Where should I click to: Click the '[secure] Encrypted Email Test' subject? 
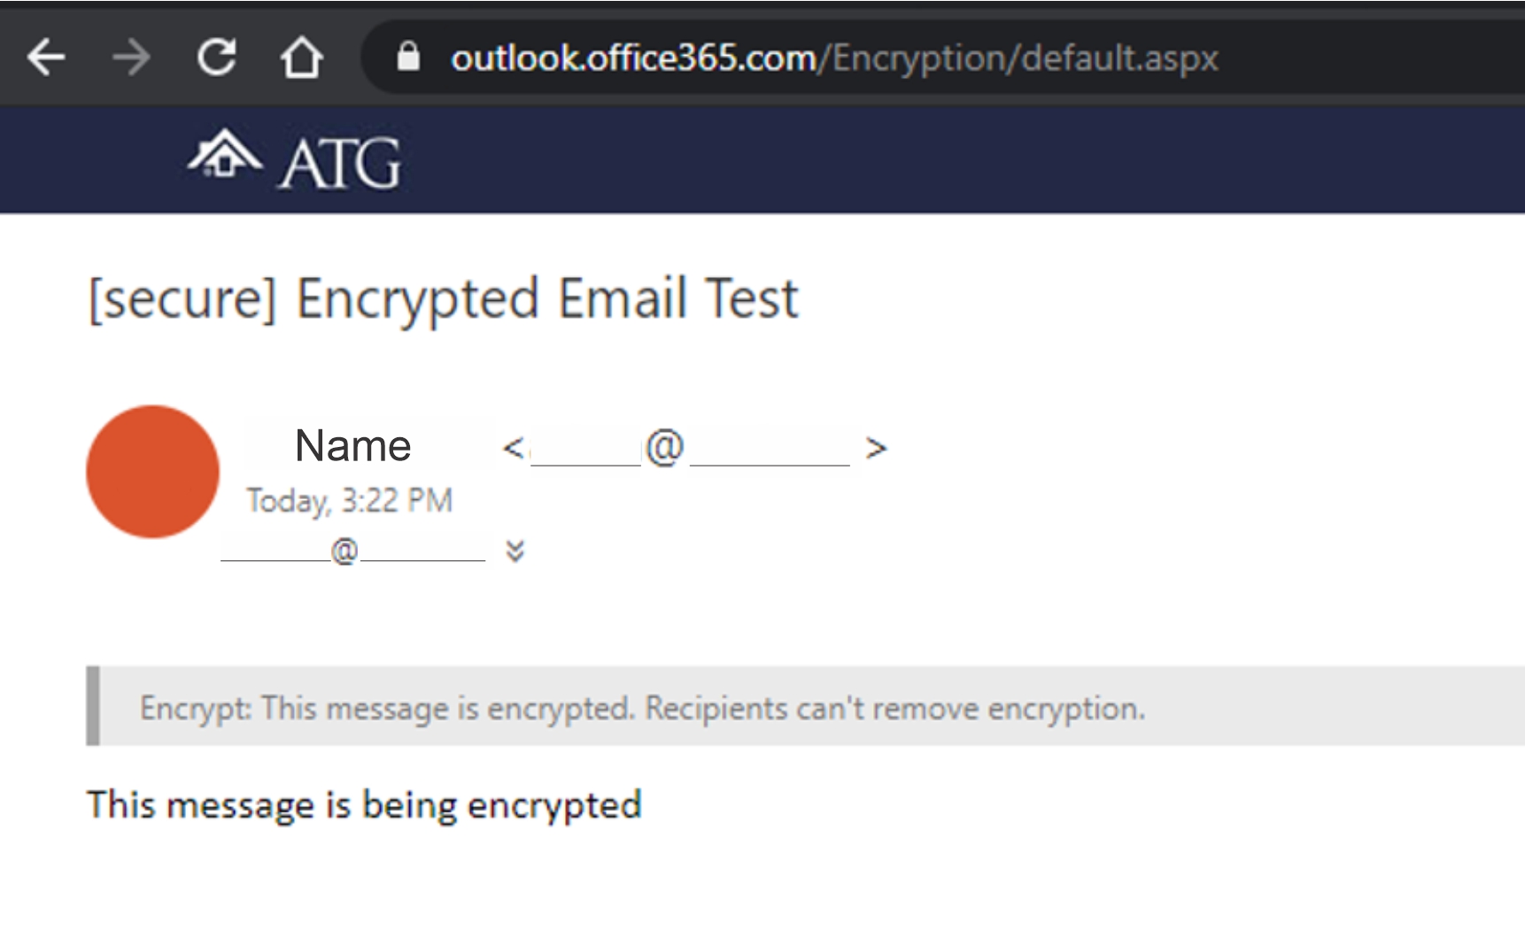(x=443, y=298)
